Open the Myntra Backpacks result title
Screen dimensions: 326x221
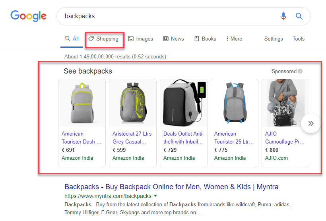(x=171, y=187)
